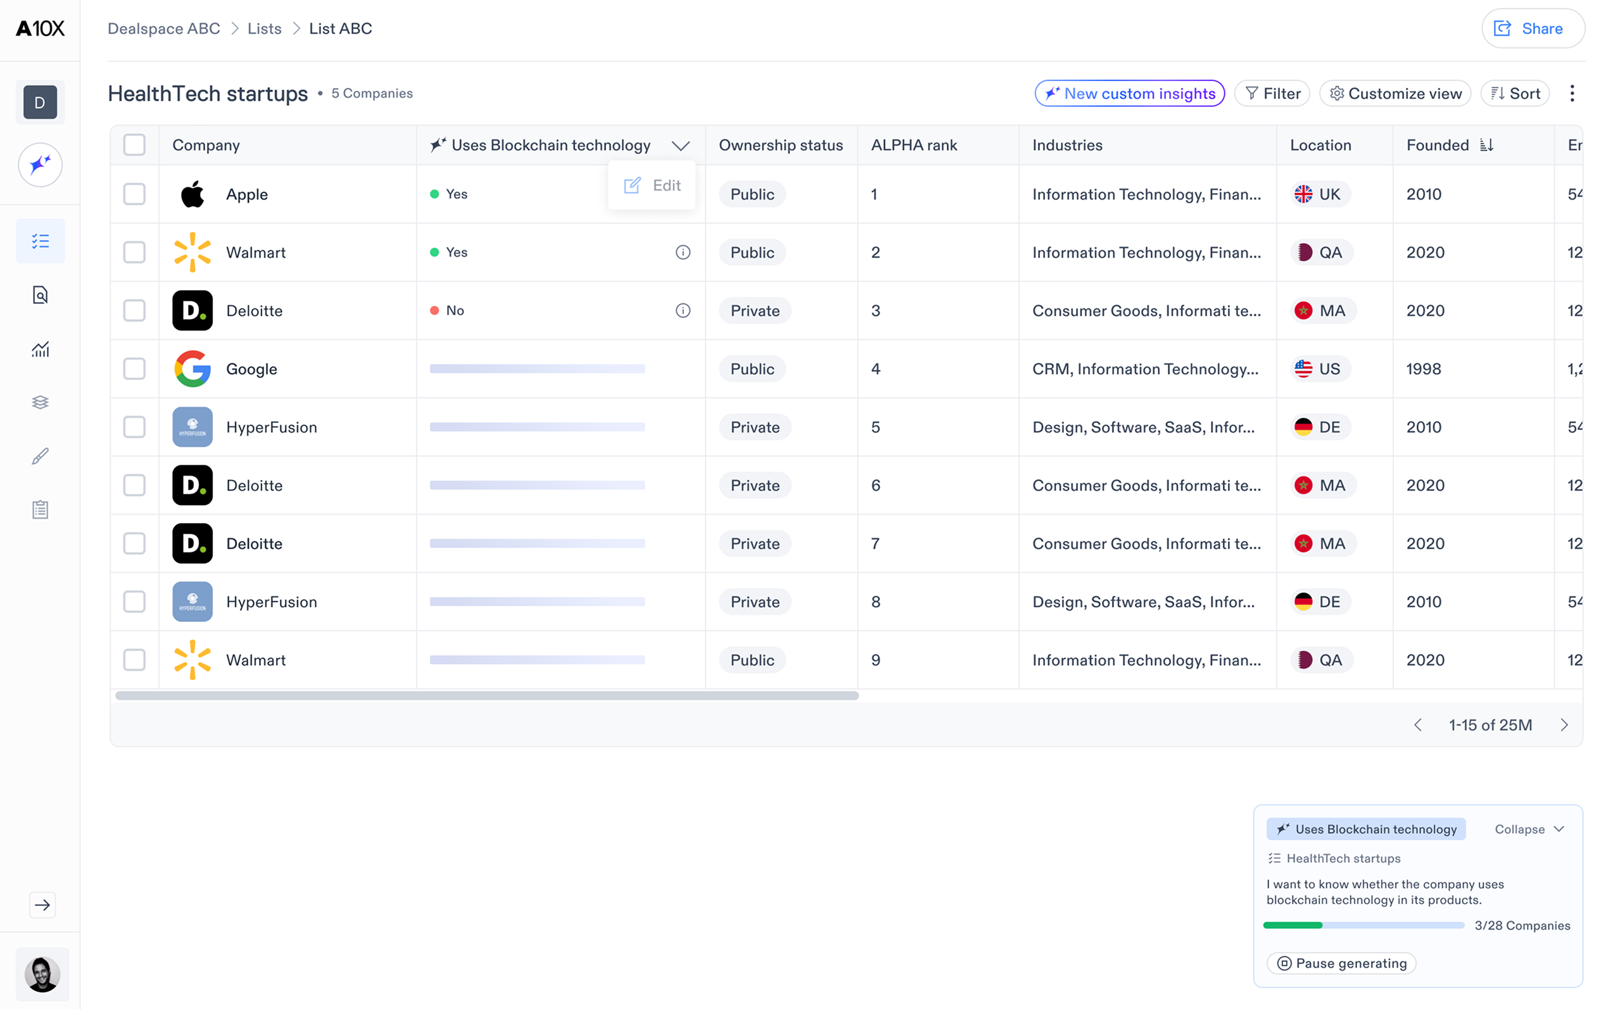Open the document search icon in sidebar
The image size is (1613, 1010).
pyautogui.click(x=40, y=294)
